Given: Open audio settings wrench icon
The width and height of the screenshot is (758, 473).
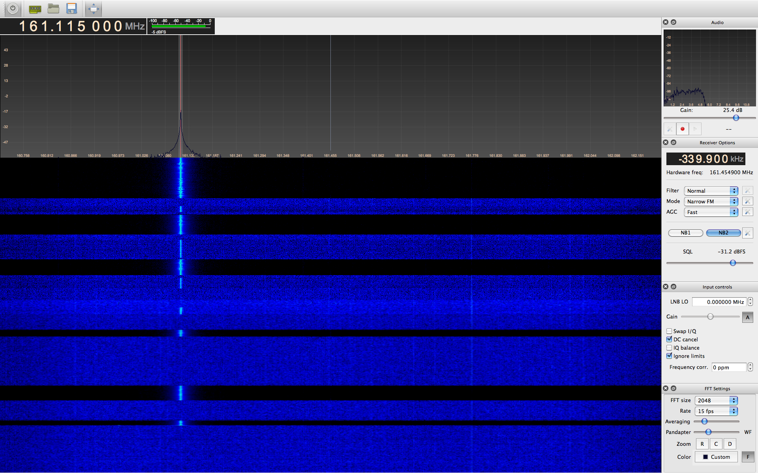Looking at the screenshot, I should [x=670, y=129].
